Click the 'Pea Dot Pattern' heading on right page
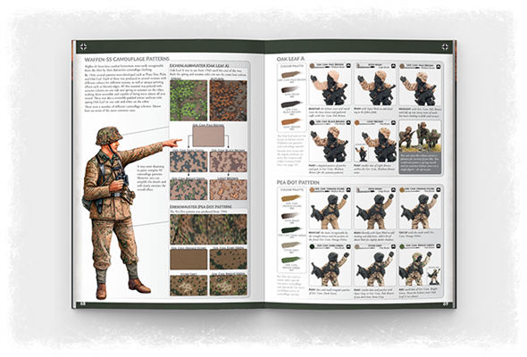The height and width of the screenshot is (357, 527). pos(297,182)
